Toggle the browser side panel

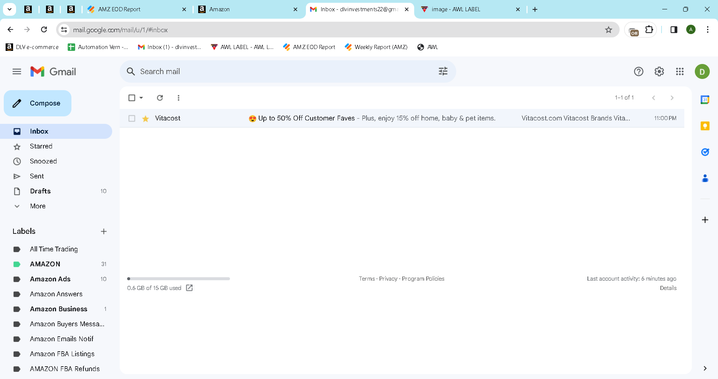[x=674, y=30]
